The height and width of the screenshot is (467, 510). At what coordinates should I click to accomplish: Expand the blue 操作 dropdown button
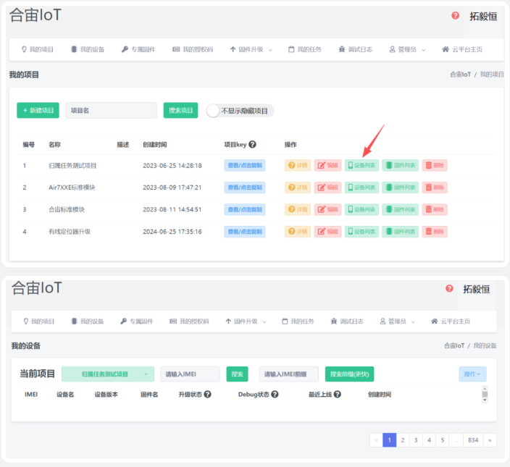[472, 374]
